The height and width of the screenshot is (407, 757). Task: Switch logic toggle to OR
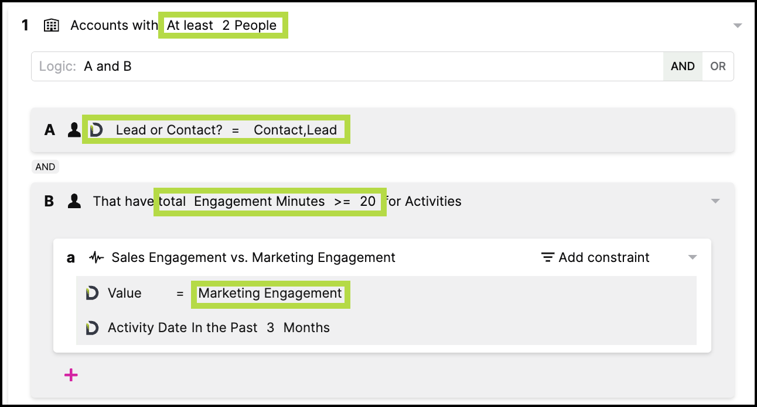point(718,67)
